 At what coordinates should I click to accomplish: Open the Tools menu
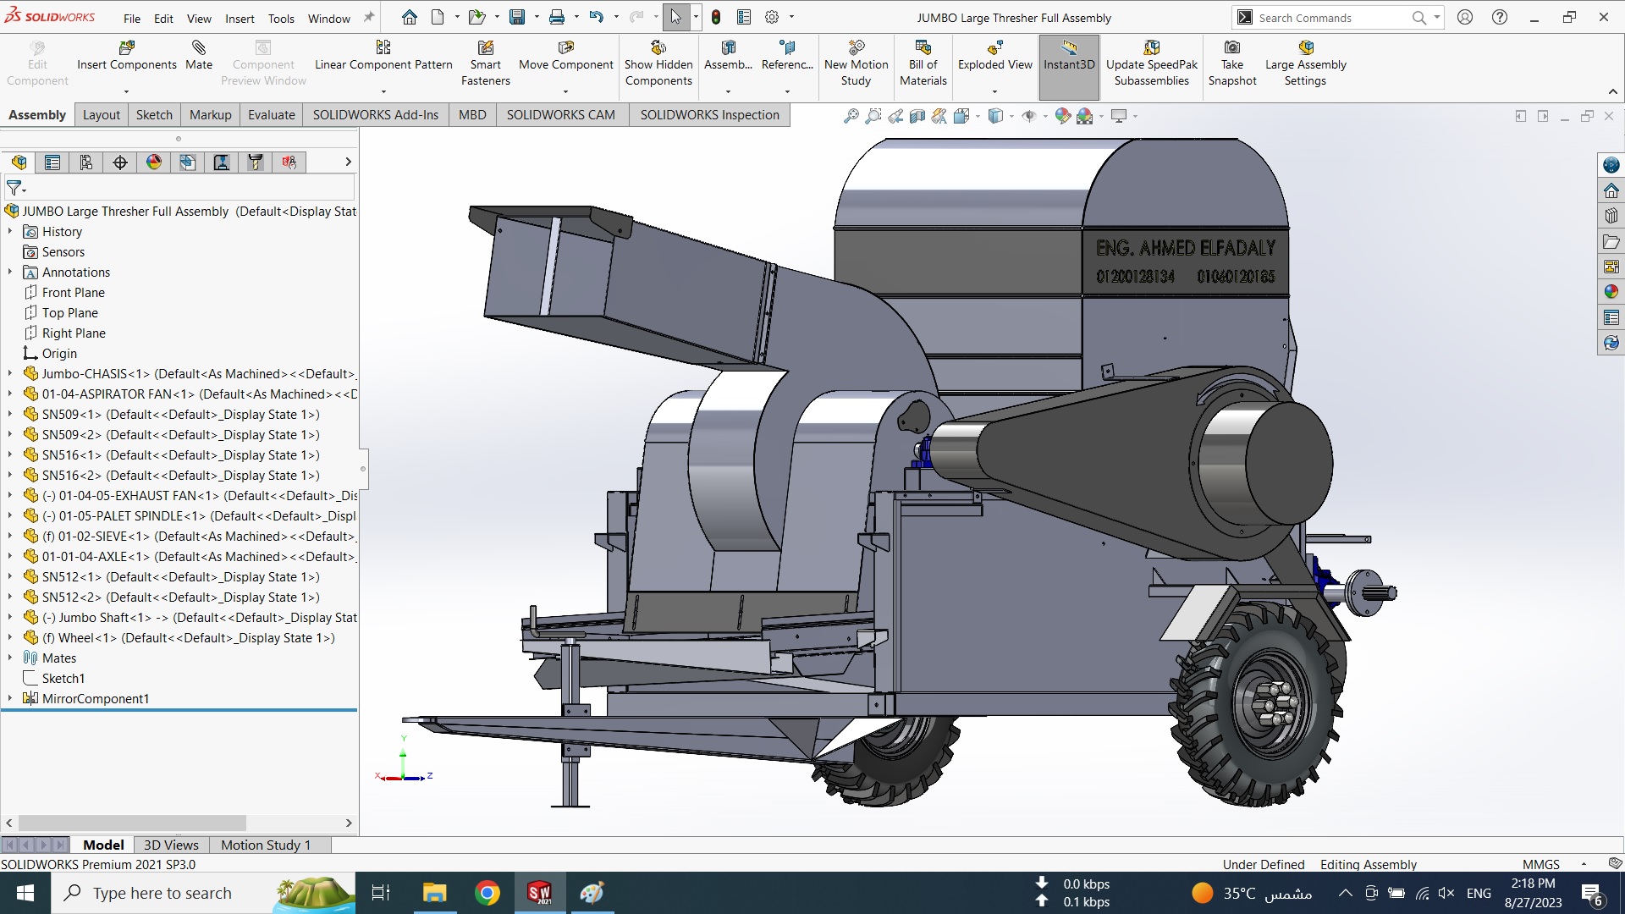(281, 18)
